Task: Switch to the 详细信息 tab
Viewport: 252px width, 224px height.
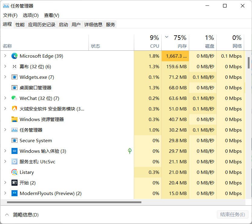Action: click(93, 24)
